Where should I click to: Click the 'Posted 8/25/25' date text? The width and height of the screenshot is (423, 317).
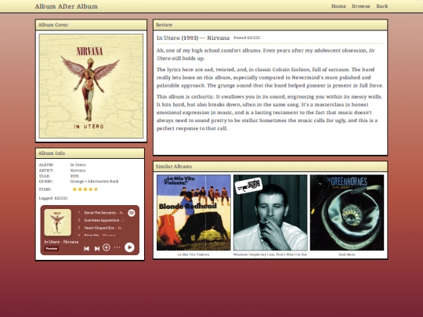click(x=247, y=38)
